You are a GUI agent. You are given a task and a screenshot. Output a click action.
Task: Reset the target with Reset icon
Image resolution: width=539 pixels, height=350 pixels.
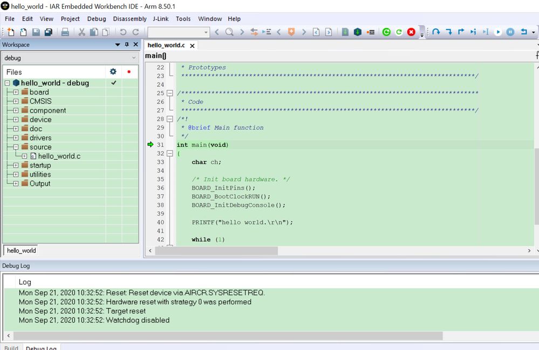coord(523,32)
